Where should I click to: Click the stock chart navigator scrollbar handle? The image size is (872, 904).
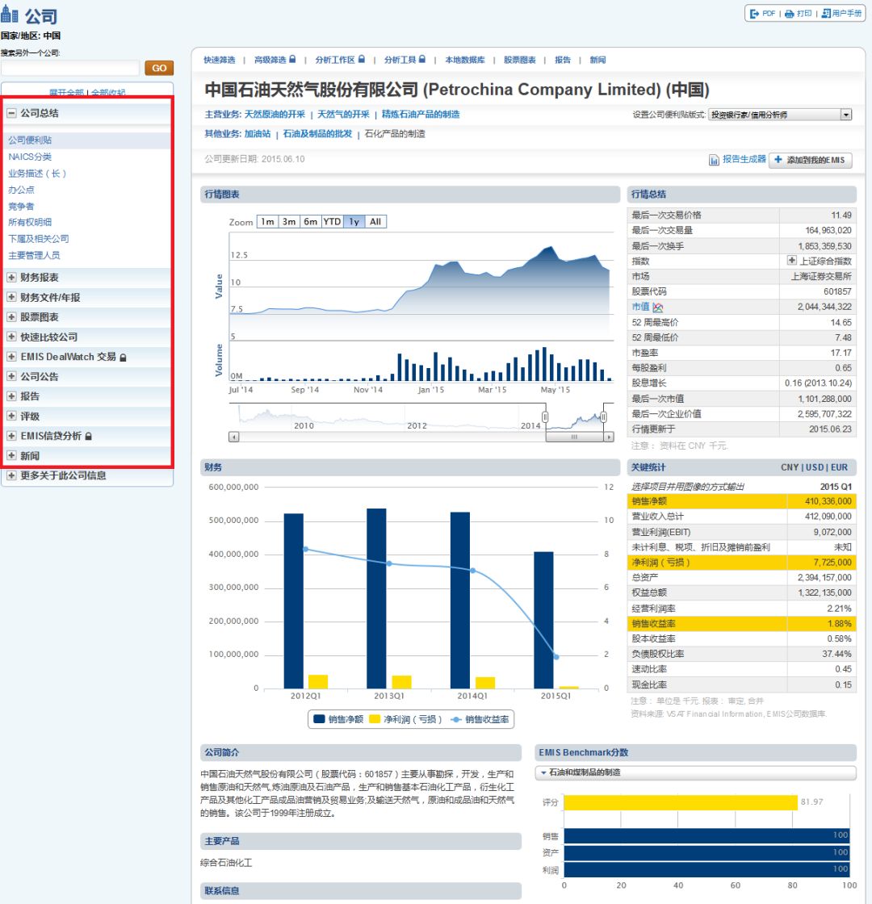tap(574, 437)
